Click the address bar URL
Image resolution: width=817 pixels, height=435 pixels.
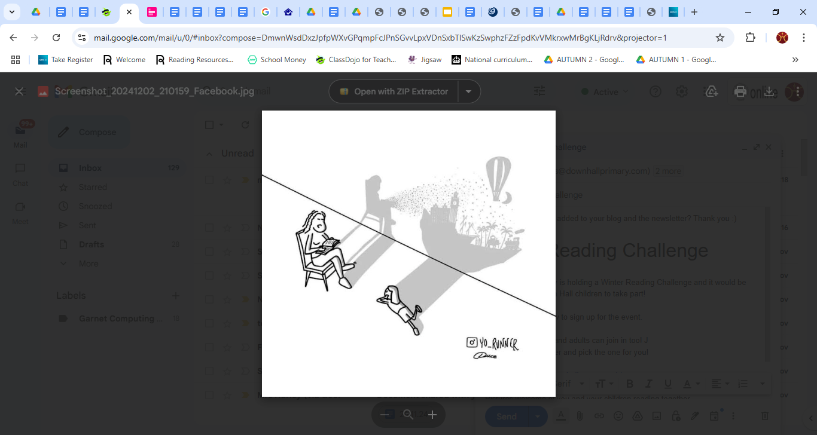380,38
